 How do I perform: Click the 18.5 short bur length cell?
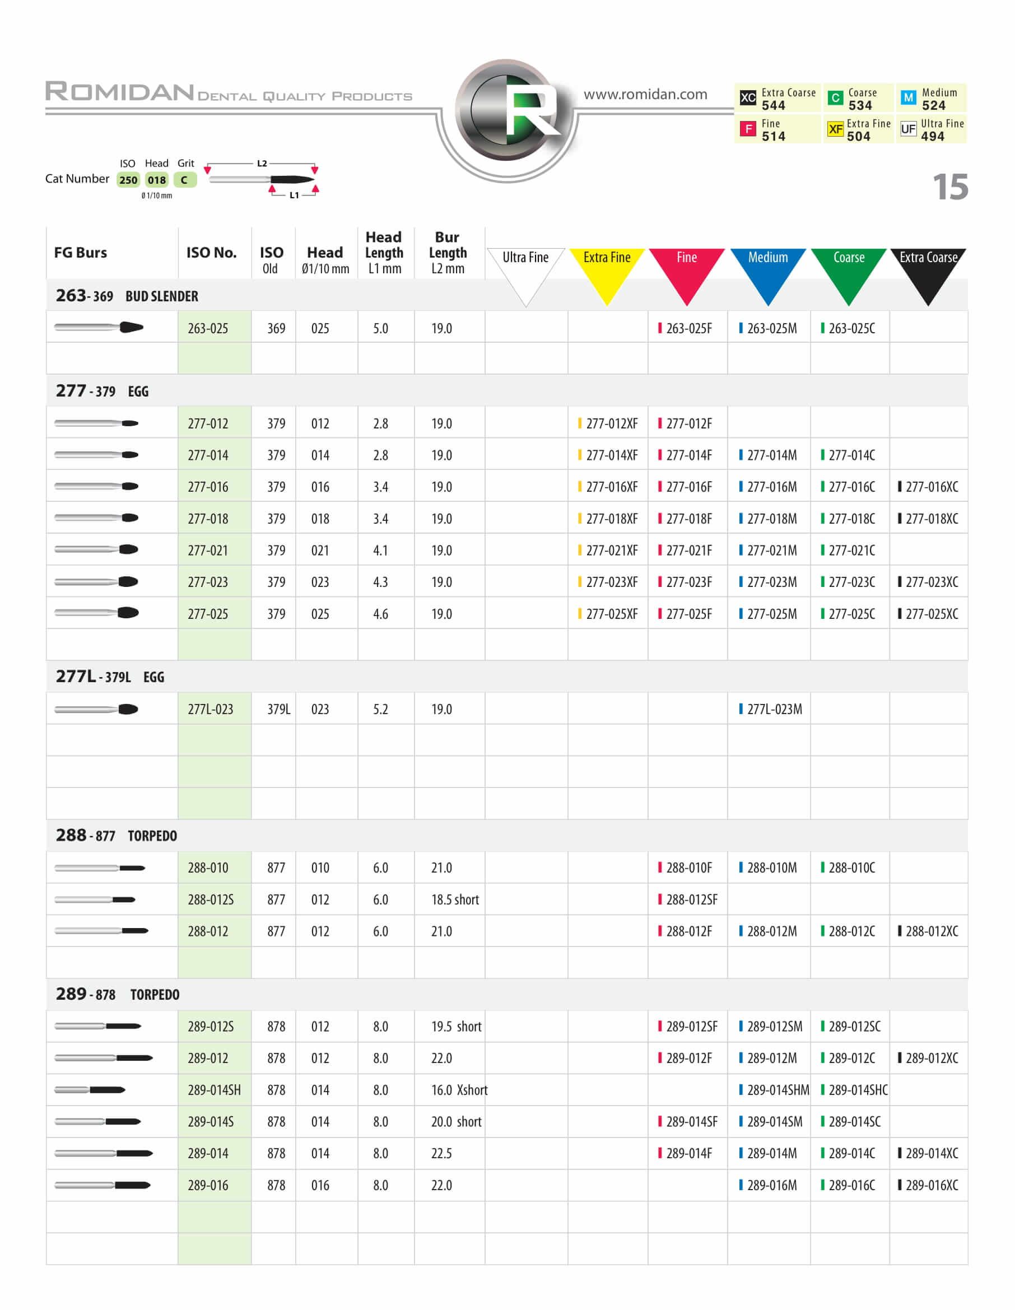(x=455, y=899)
